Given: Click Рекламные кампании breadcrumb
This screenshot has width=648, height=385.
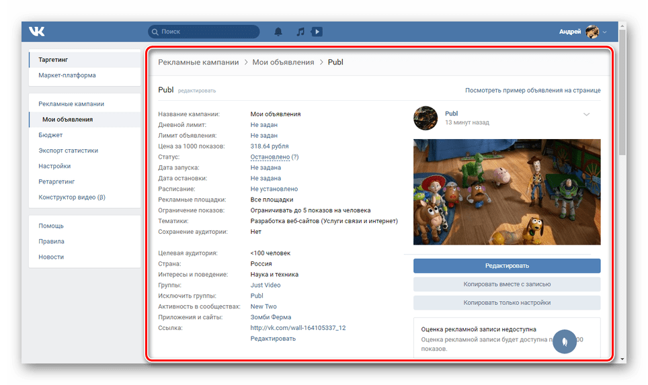Looking at the screenshot, I should [x=198, y=62].
